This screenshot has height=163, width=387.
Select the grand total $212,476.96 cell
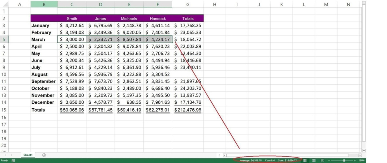pyautogui.click(x=188, y=110)
